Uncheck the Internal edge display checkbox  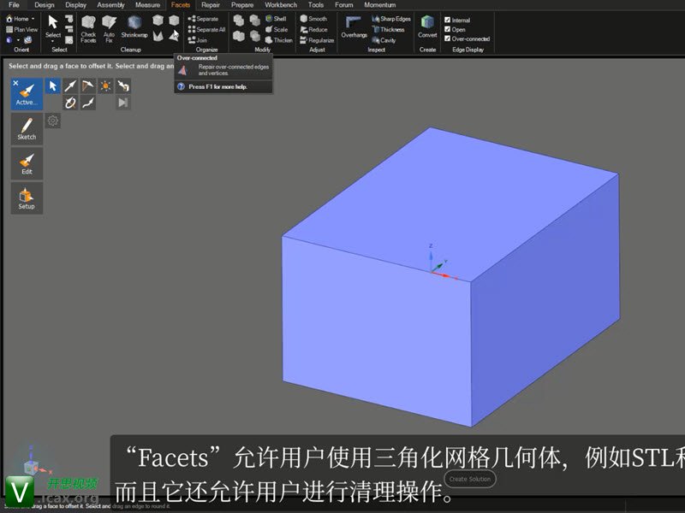[x=448, y=20]
